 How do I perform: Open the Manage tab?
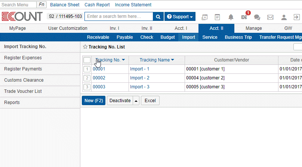[x=254, y=28]
